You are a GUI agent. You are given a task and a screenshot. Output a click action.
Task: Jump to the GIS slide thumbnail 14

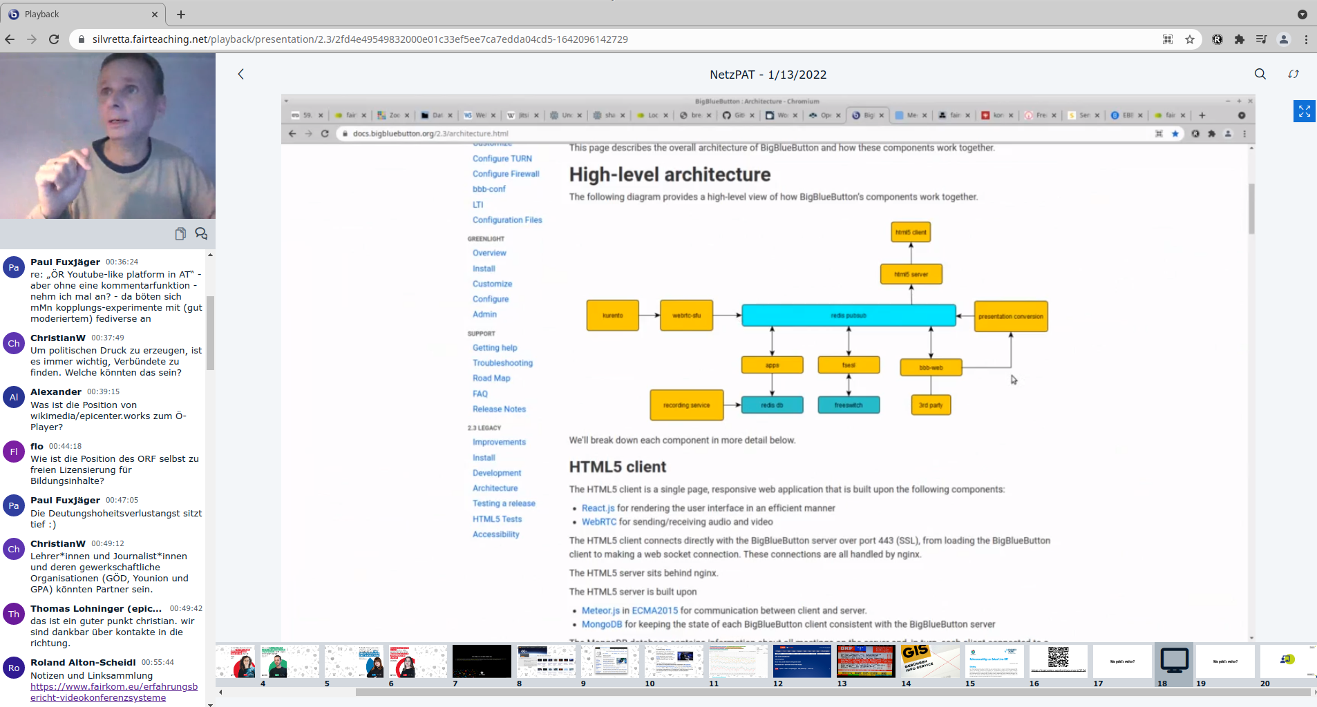[929, 661]
